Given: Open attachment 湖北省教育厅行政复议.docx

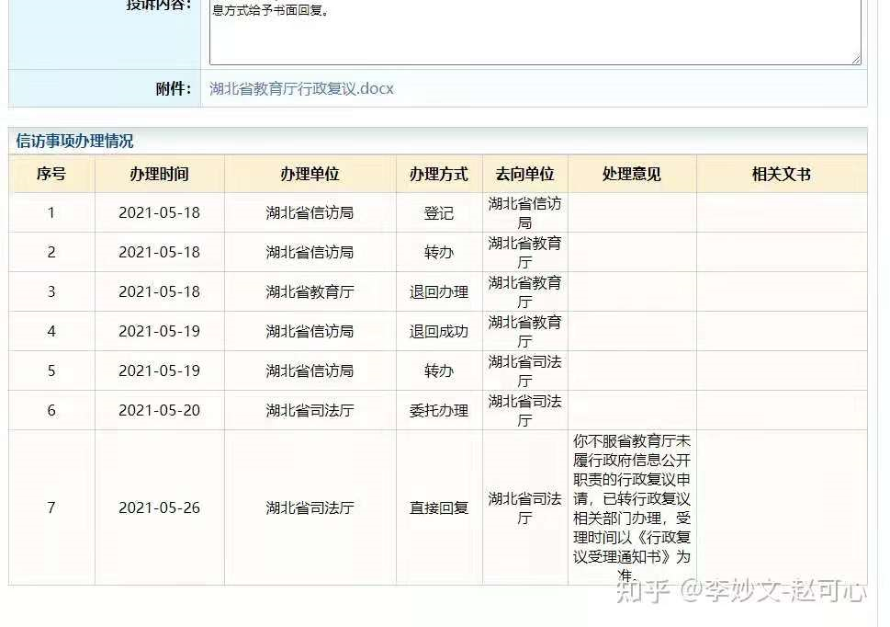Looking at the screenshot, I should tap(301, 88).
